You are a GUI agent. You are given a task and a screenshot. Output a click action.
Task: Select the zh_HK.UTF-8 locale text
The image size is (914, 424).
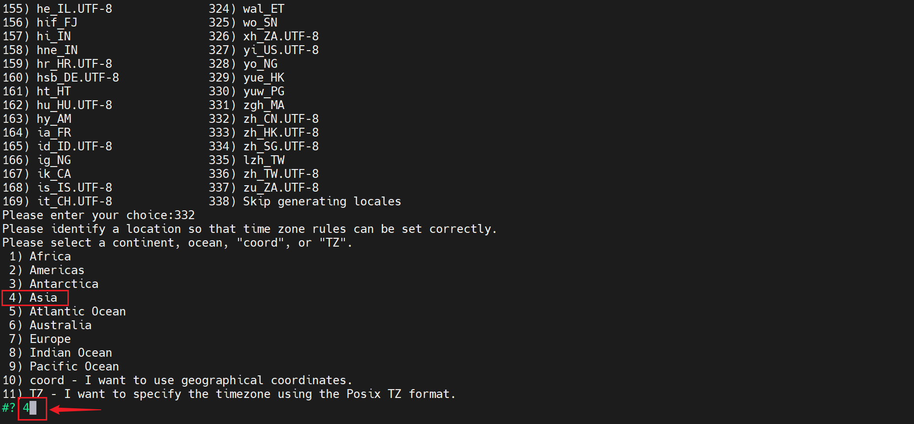(280, 133)
